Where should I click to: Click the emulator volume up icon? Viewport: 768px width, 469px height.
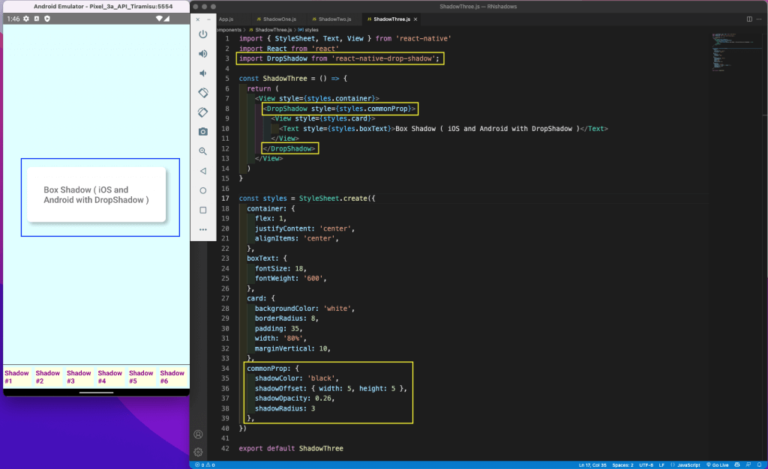pyautogui.click(x=202, y=54)
